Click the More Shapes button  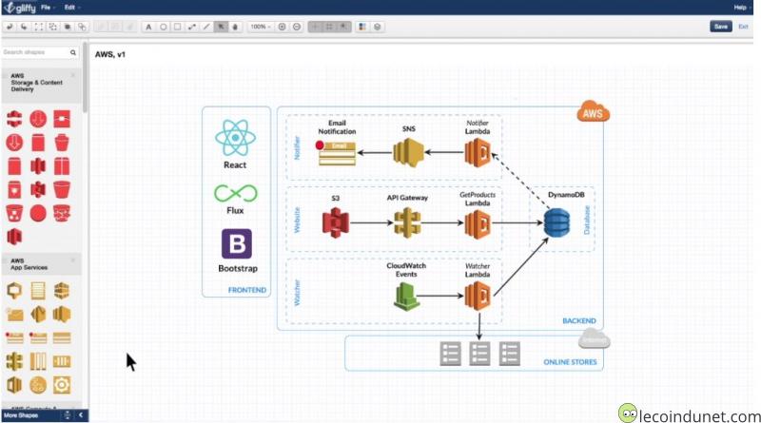[x=21, y=415]
